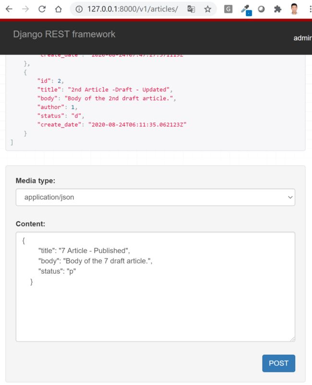Open the round gray circle extension icon
312x385 pixels.
click(x=261, y=9)
